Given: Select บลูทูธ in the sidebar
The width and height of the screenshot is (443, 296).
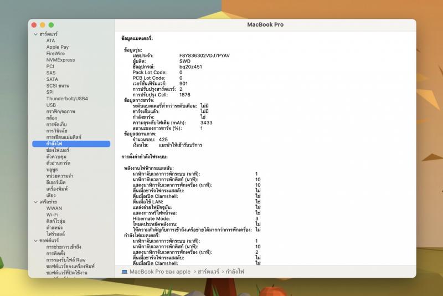Looking at the screenshot, I should [52, 170].
